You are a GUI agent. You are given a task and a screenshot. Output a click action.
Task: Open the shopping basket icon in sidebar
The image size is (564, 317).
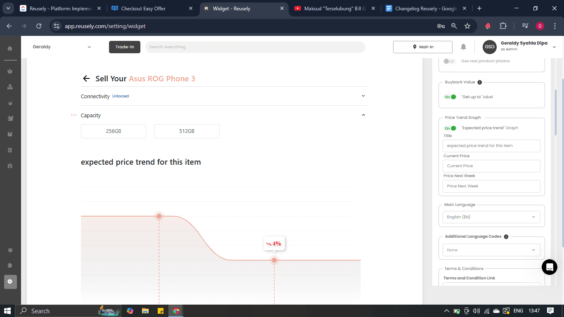coord(10,71)
